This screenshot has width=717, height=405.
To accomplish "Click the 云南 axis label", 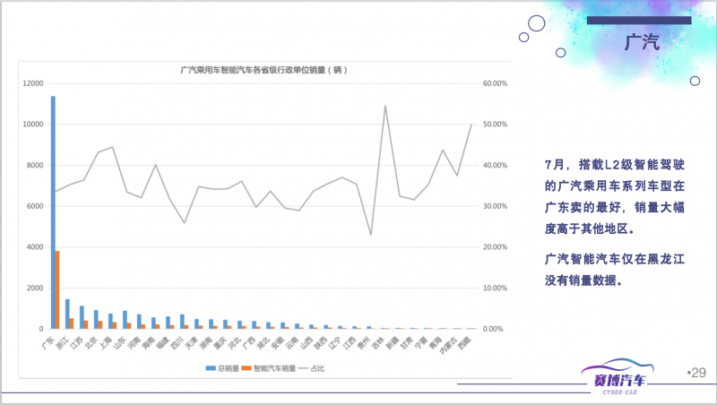I will tap(292, 343).
